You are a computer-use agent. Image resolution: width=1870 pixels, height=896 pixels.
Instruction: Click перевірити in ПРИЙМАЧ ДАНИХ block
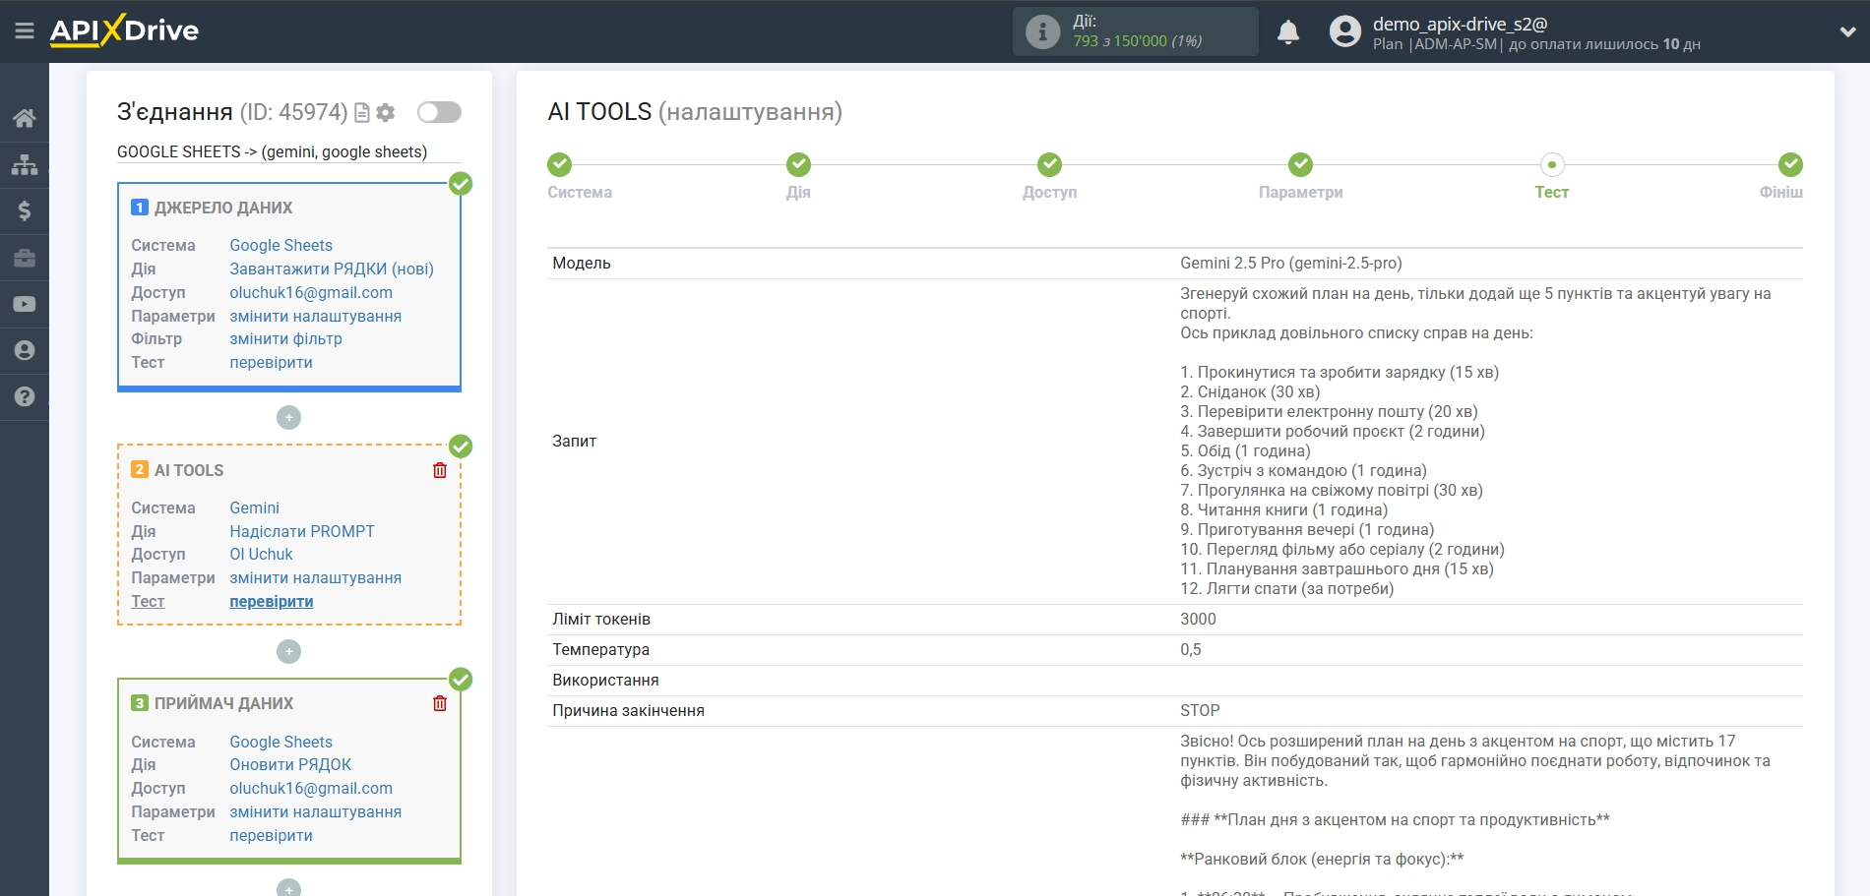[271, 835]
